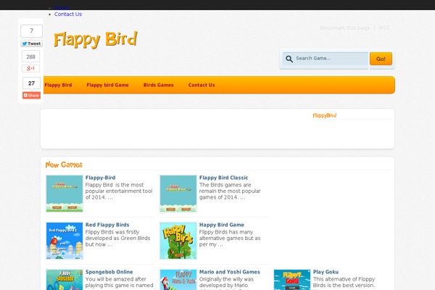Open the Flappy Mario & Yoshi thumbnail
The image size is (435, 290).
pos(178,280)
